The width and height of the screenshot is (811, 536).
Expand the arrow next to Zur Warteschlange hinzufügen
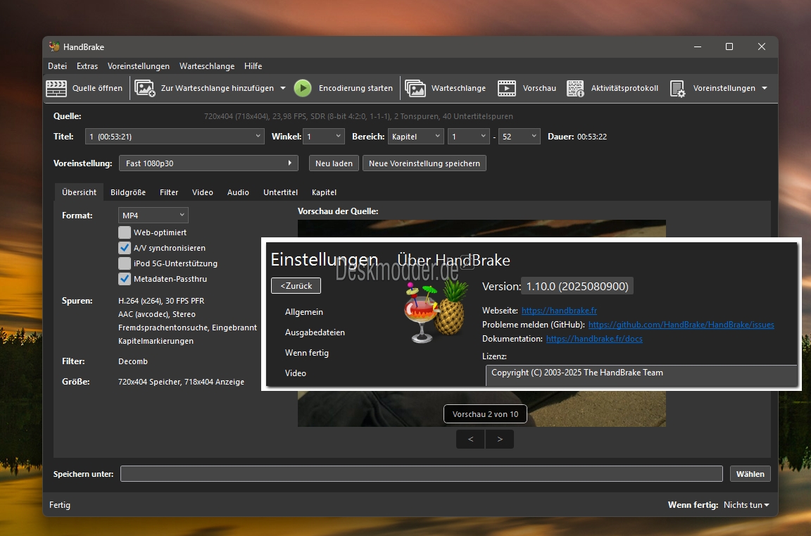(x=283, y=88)
